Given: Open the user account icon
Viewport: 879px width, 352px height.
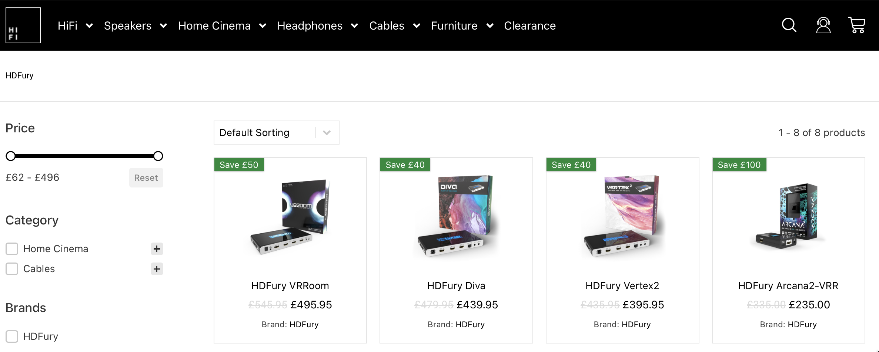Looking at the screenshot, I should click(823, 26).
